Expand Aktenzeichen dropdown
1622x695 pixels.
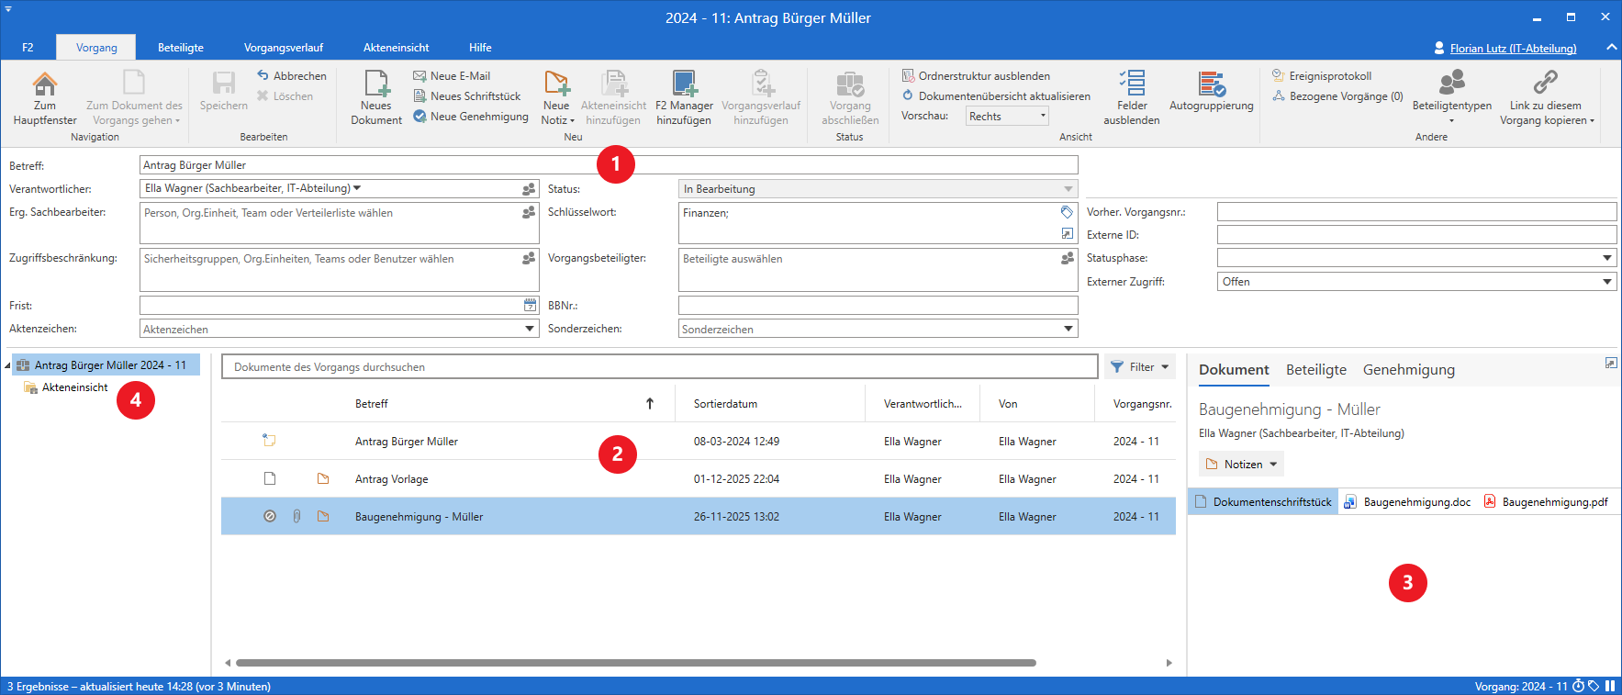(530, 329)
